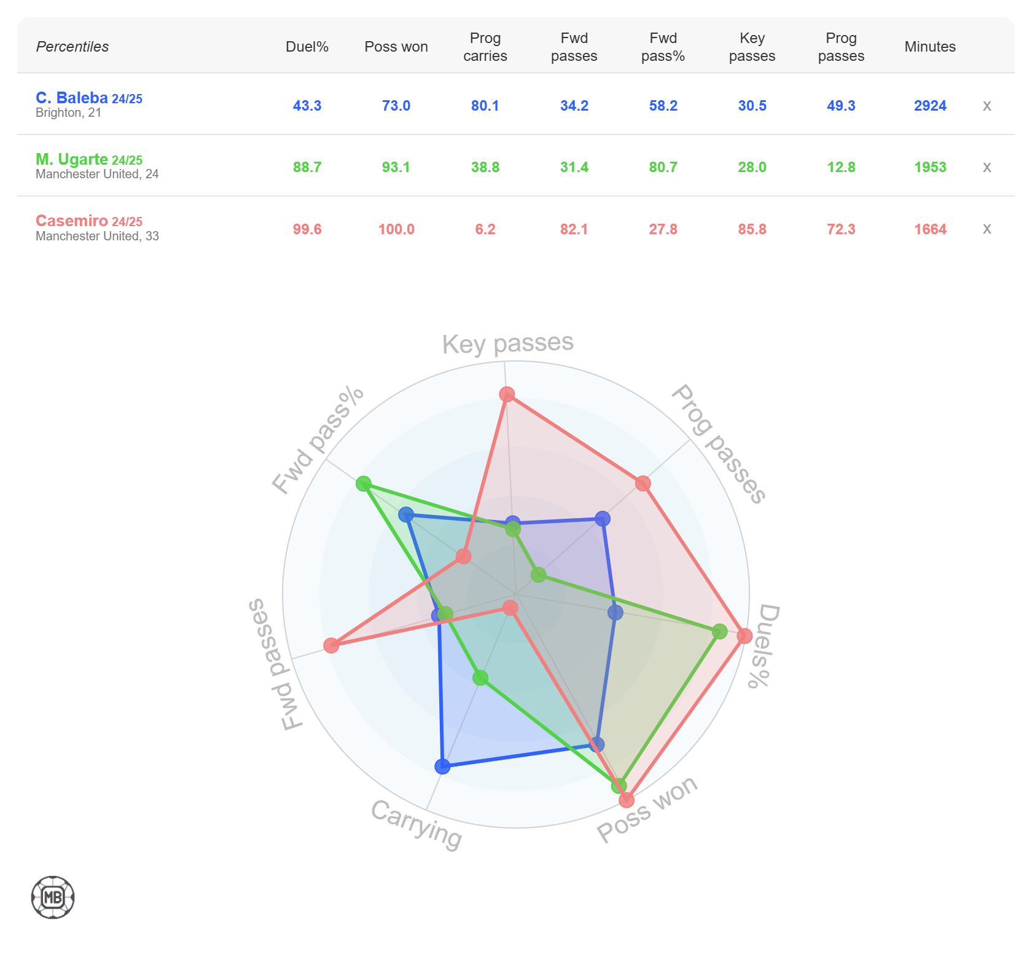The width and height of the screenshot is (1032, 965).
Task: Sort by Fwd pass% column header
Action: (663, 47)
